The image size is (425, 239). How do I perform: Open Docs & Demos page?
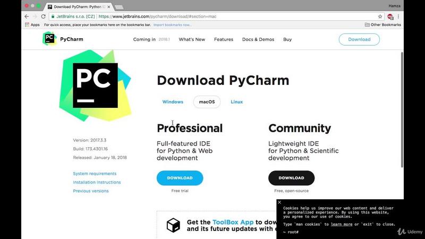point(258,39)
